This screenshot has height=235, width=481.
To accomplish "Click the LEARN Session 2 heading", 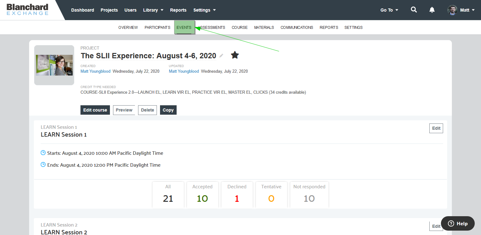I will click(64, 232).
